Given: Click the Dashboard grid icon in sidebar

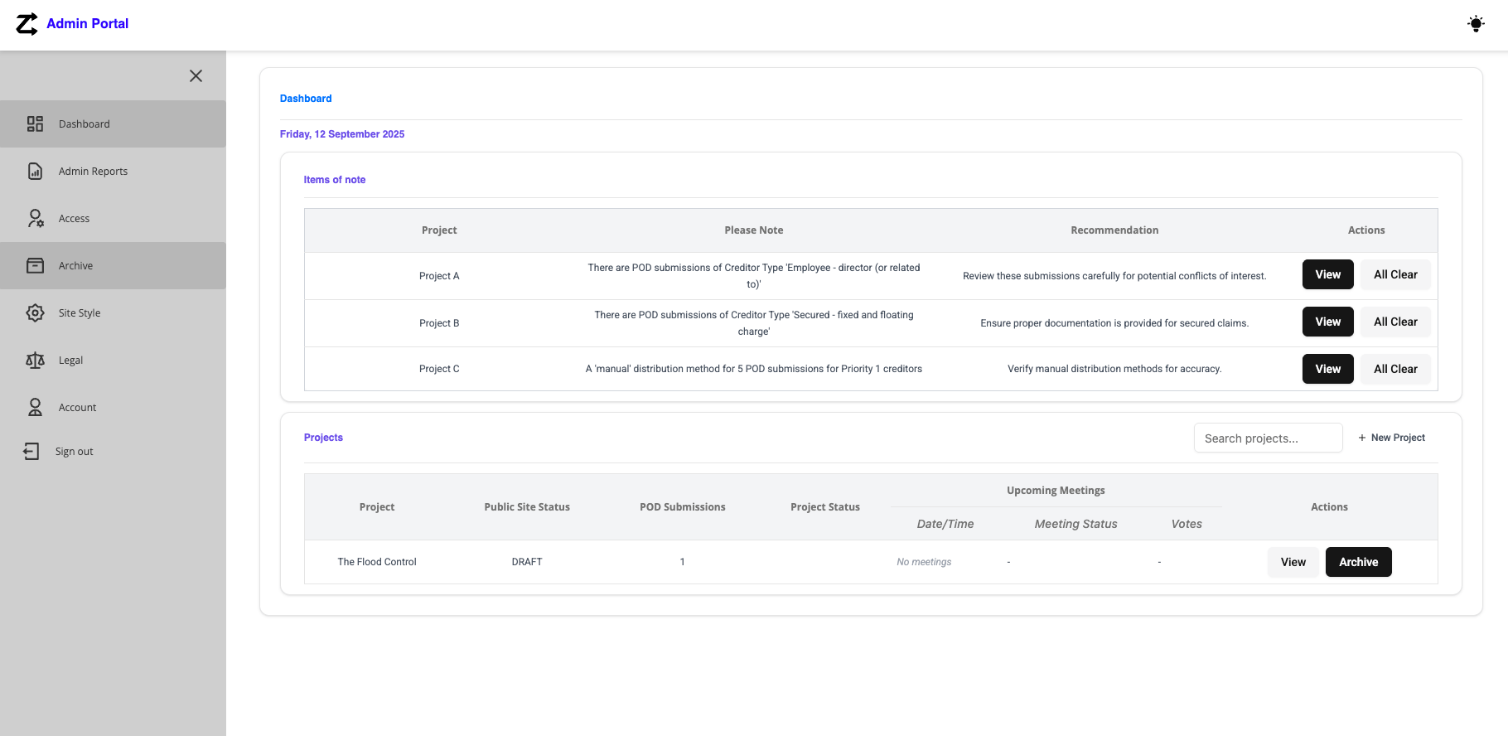Looking at the screenshot, I should coord(35,124).
